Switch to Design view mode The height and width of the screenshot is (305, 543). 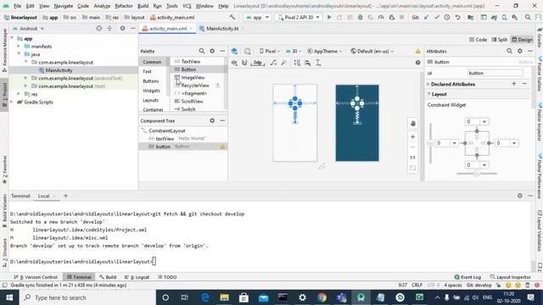tap(523, 40)
